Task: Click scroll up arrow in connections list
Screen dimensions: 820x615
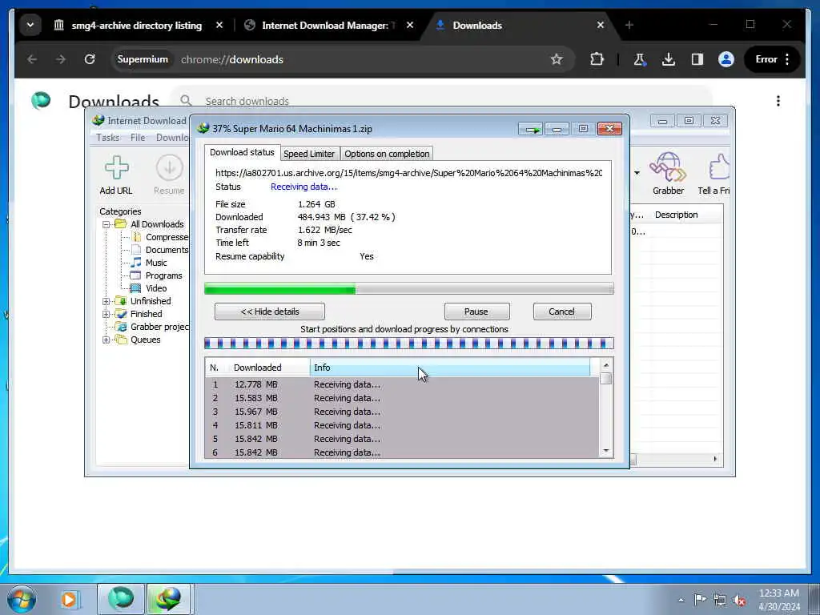Action: 605,365
